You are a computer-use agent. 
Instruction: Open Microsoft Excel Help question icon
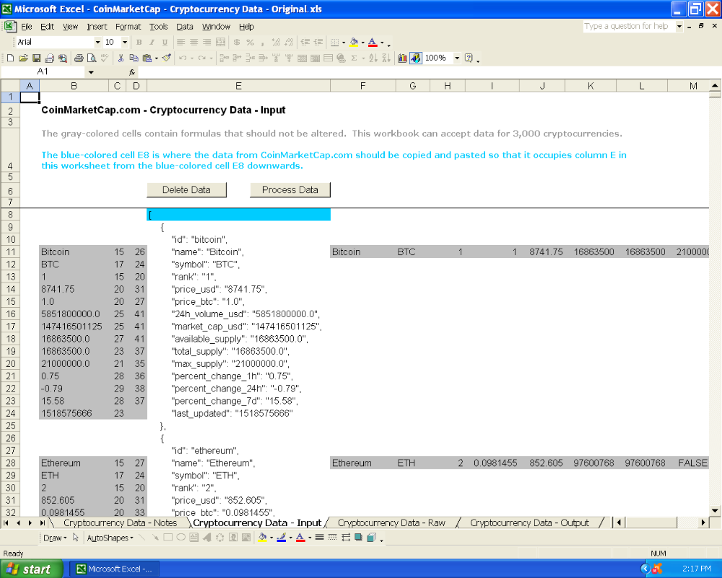click(x=469, y=58)
